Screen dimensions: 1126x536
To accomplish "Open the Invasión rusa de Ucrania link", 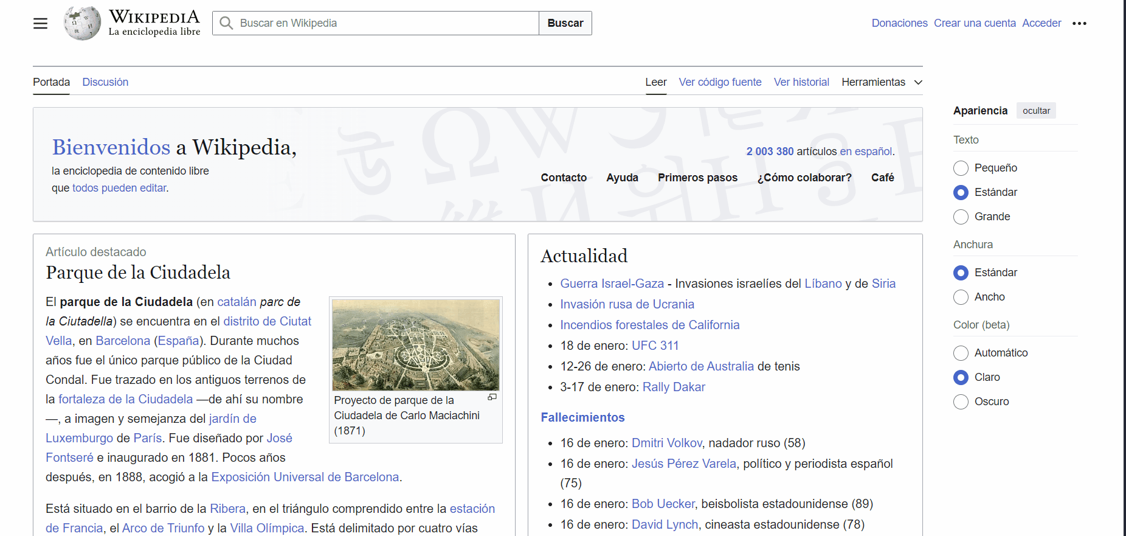I will [x=627, y=304].
